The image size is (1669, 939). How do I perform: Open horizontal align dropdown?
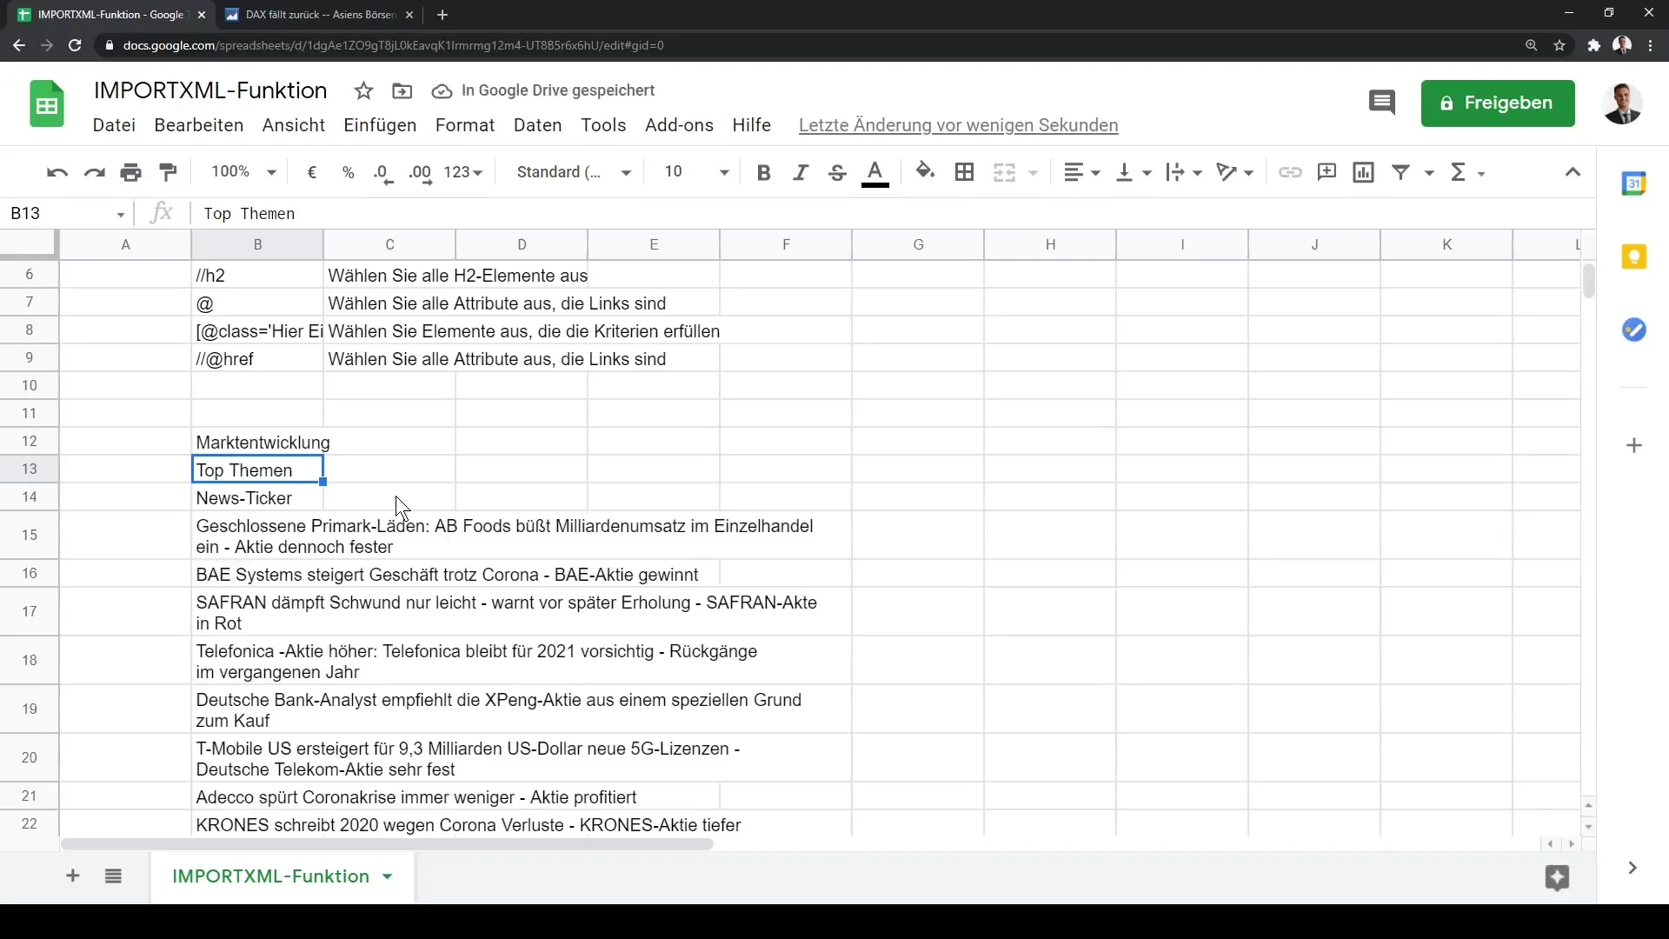1082,172
